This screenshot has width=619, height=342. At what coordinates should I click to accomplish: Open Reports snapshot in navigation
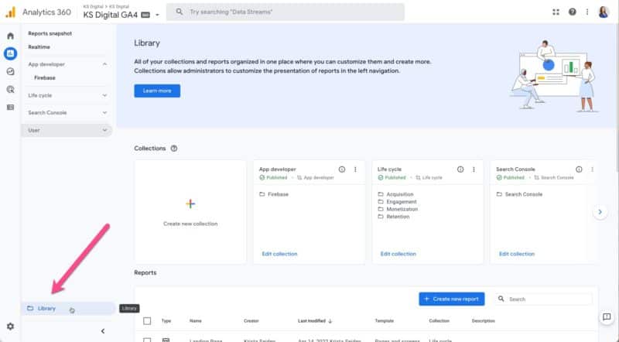pos(51,34)
